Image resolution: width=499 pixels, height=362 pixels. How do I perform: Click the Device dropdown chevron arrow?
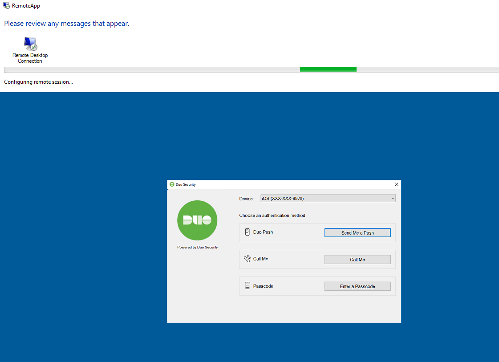pyautogui.click(x=393, y=198)
